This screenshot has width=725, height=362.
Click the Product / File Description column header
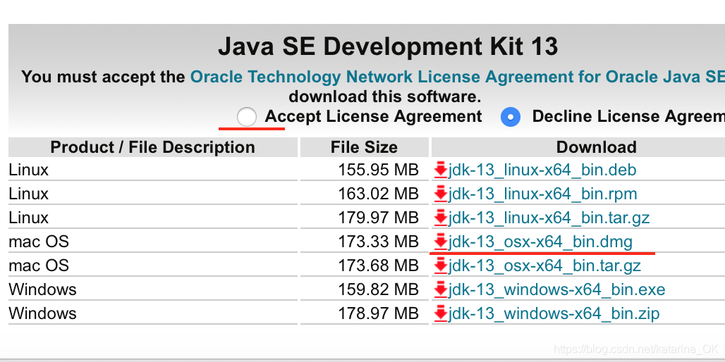click(x=152, y=147)
